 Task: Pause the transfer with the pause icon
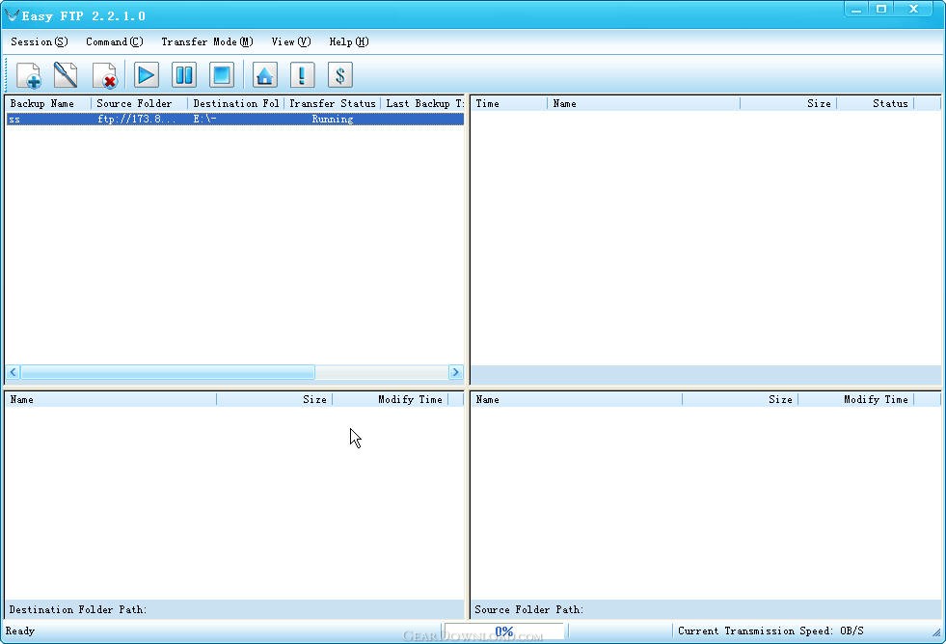pos(184,75)
